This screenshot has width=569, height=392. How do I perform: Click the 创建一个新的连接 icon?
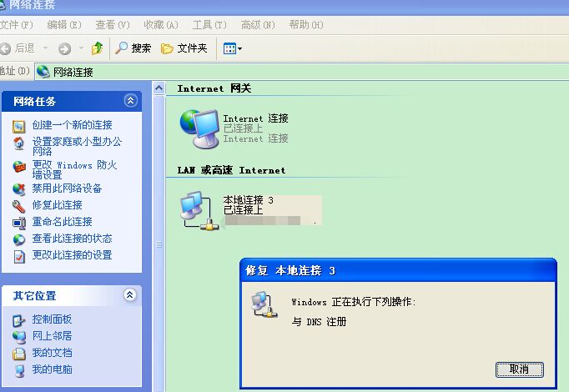pos(19,126)
